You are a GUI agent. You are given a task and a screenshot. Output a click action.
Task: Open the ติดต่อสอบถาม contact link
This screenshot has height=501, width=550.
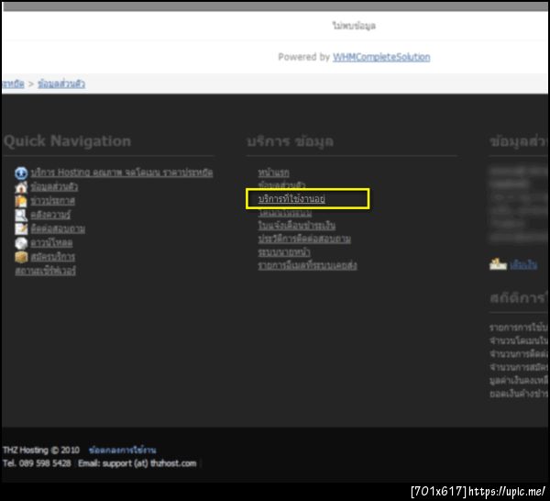tap(58, 228)
